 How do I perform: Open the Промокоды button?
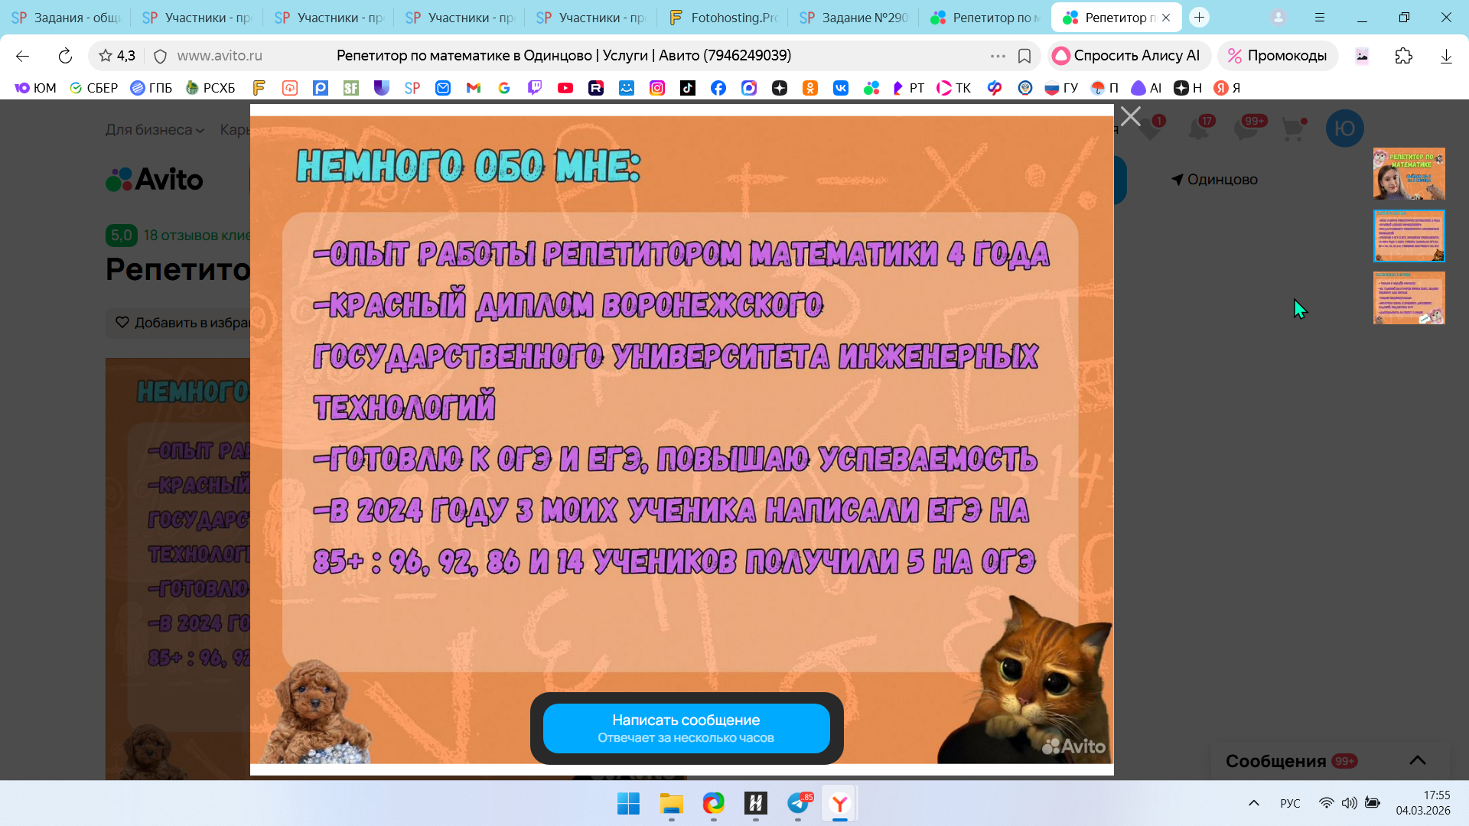[1278, 56]
